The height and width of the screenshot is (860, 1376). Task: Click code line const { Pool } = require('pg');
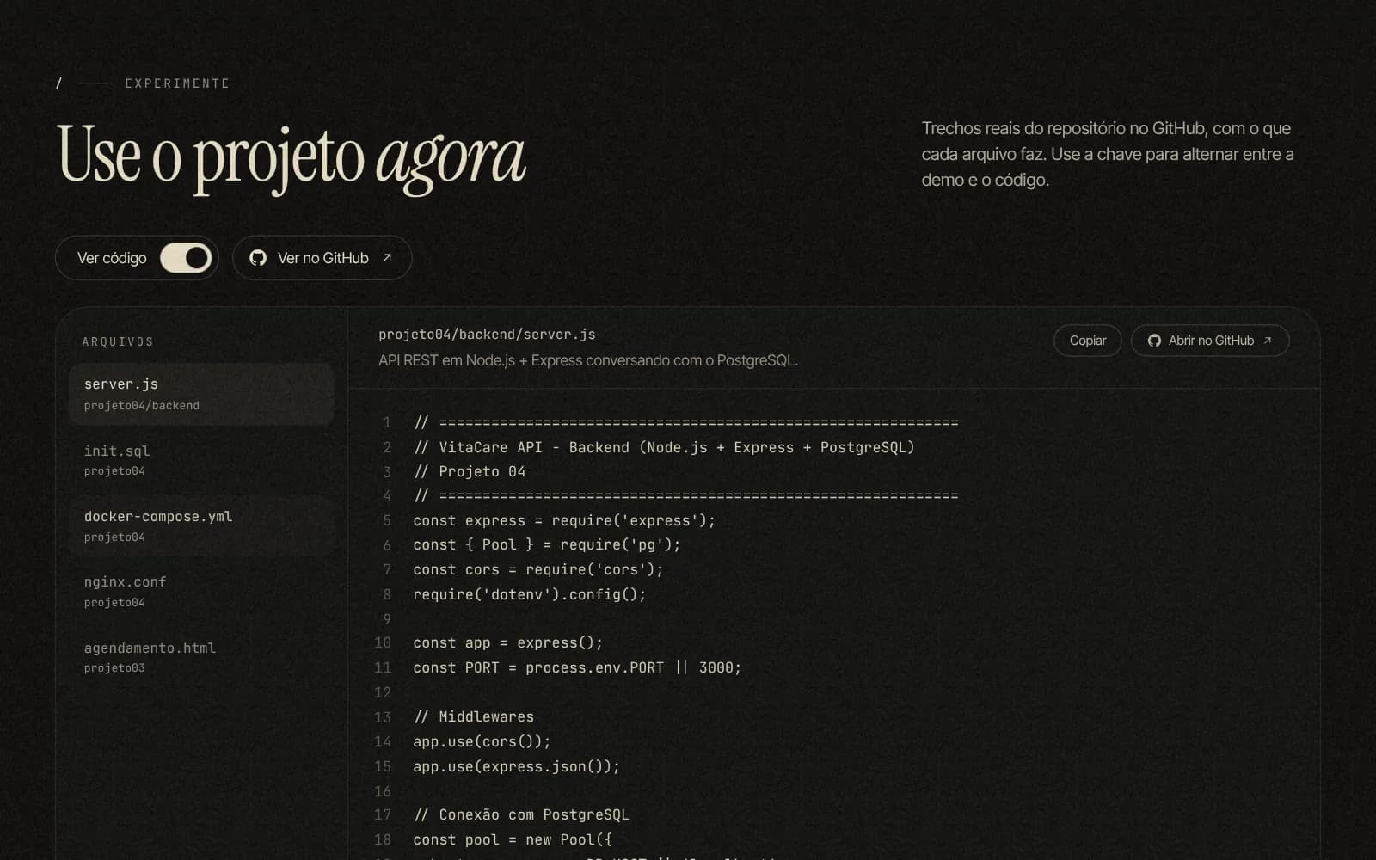[547, 544]
